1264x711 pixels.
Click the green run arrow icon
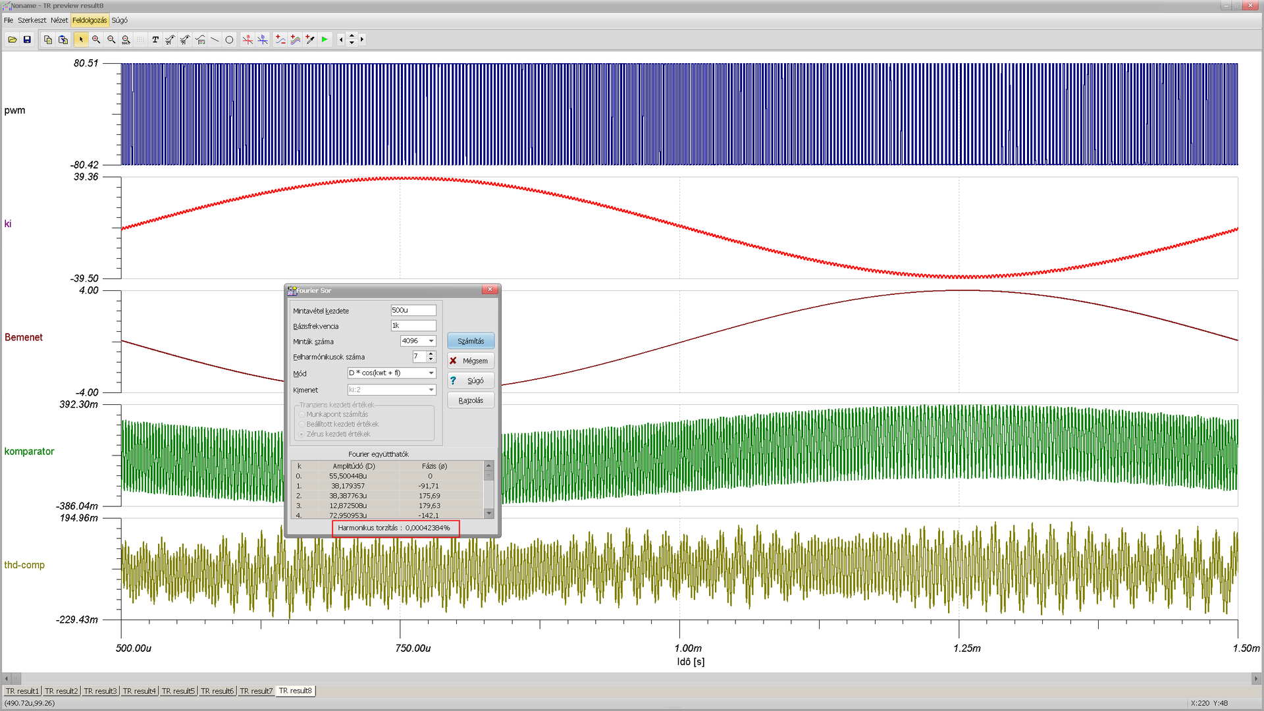325,39
